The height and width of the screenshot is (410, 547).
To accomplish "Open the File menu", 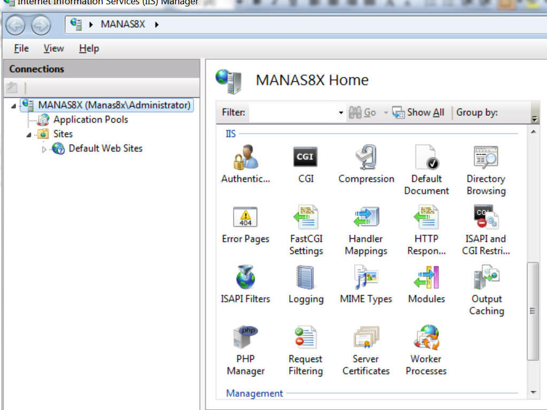I will click(21, 49).
